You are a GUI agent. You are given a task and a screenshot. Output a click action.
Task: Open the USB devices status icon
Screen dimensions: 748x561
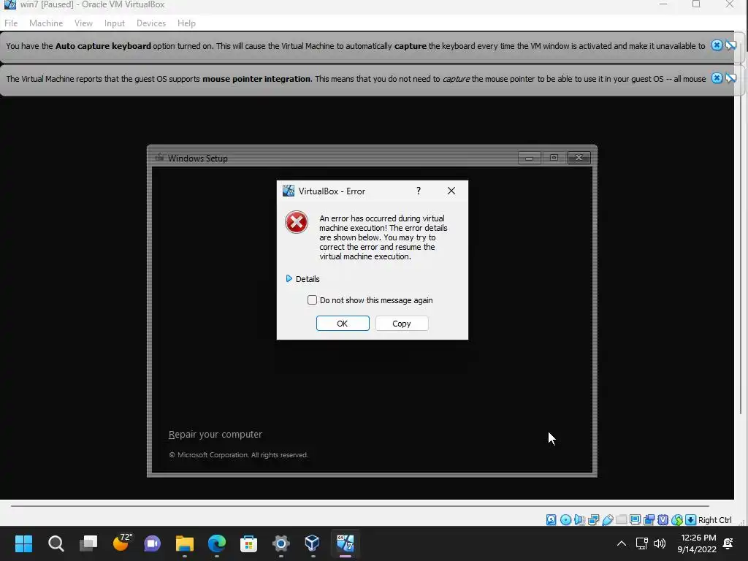[607, 520]
